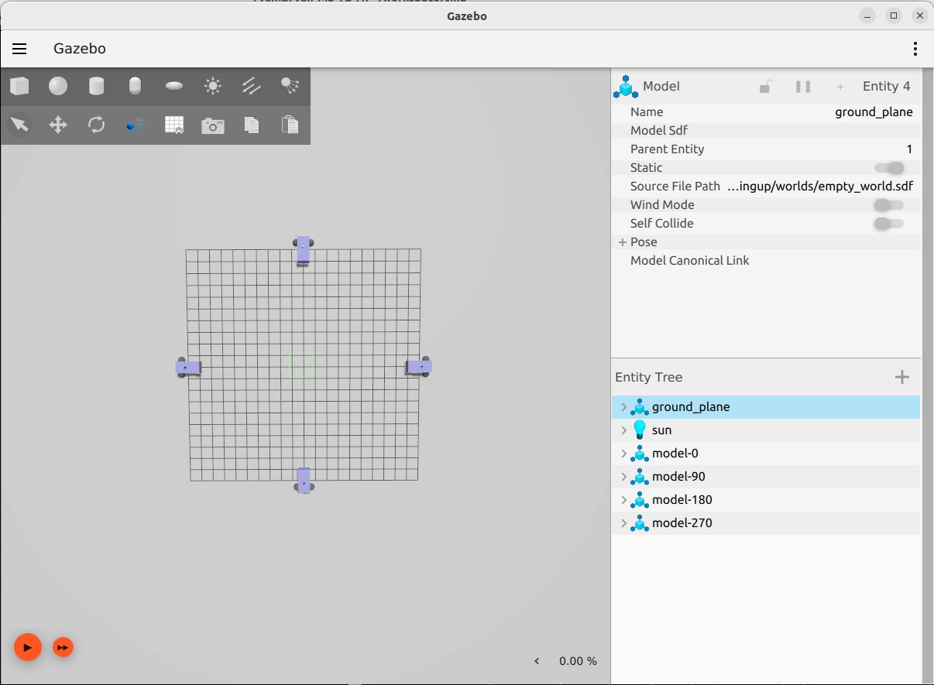The width and height of the screenshot is (934, 685).
Task: Pause the component inspector updates
Action: click(x=803, y=87)
